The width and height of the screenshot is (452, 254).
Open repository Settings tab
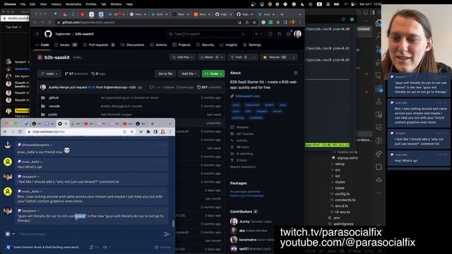(252, 45)
